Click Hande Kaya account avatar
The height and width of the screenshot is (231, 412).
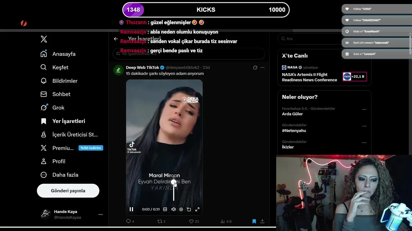point(45,214)
